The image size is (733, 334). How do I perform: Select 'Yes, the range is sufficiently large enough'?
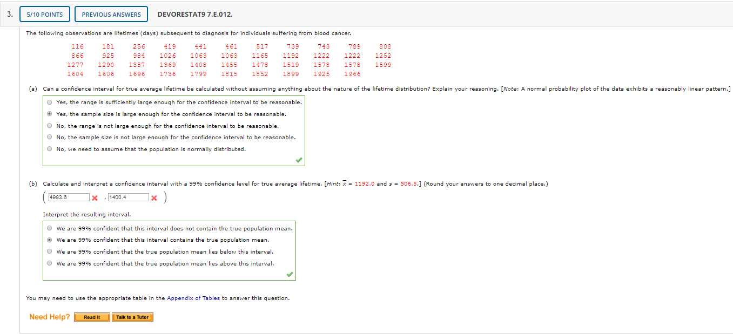tap(49, 102)
